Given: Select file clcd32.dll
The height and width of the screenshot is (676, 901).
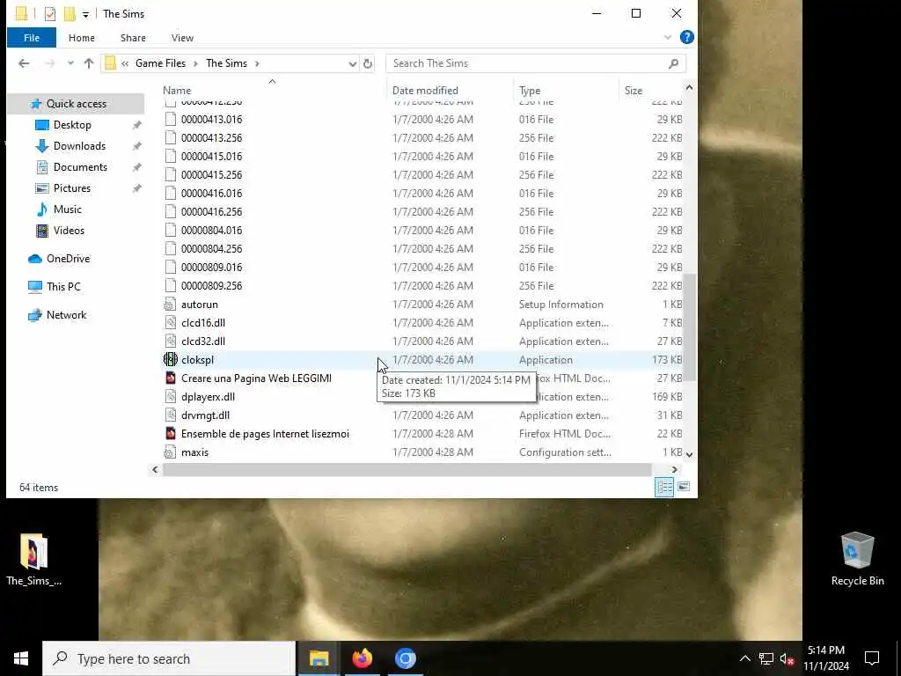Looking at the screenshot, I should [203, 342].
